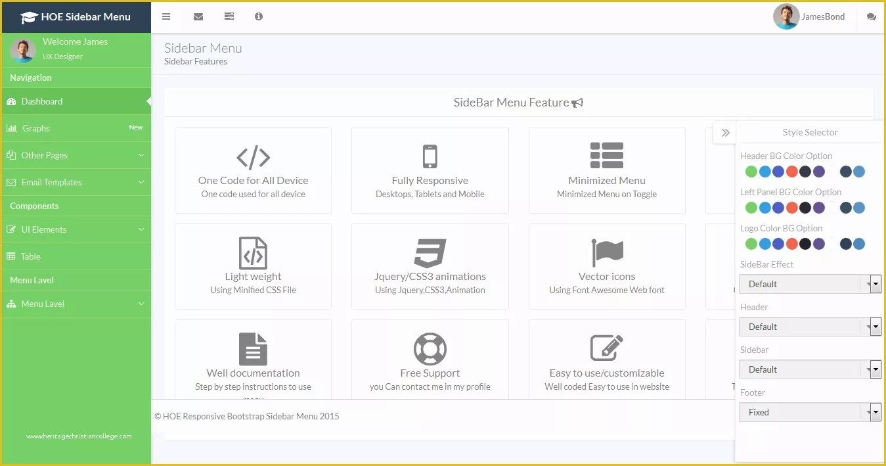Click the Well documentation file icon
The width and height of the screenshot is (886, 466).
(x=253, y=348)
